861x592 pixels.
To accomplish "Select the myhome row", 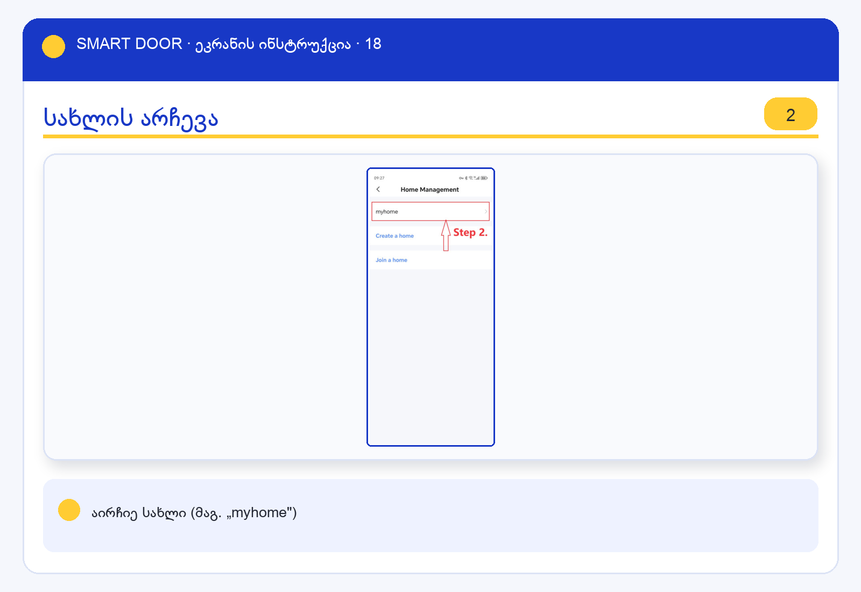I will coord(430,212).
